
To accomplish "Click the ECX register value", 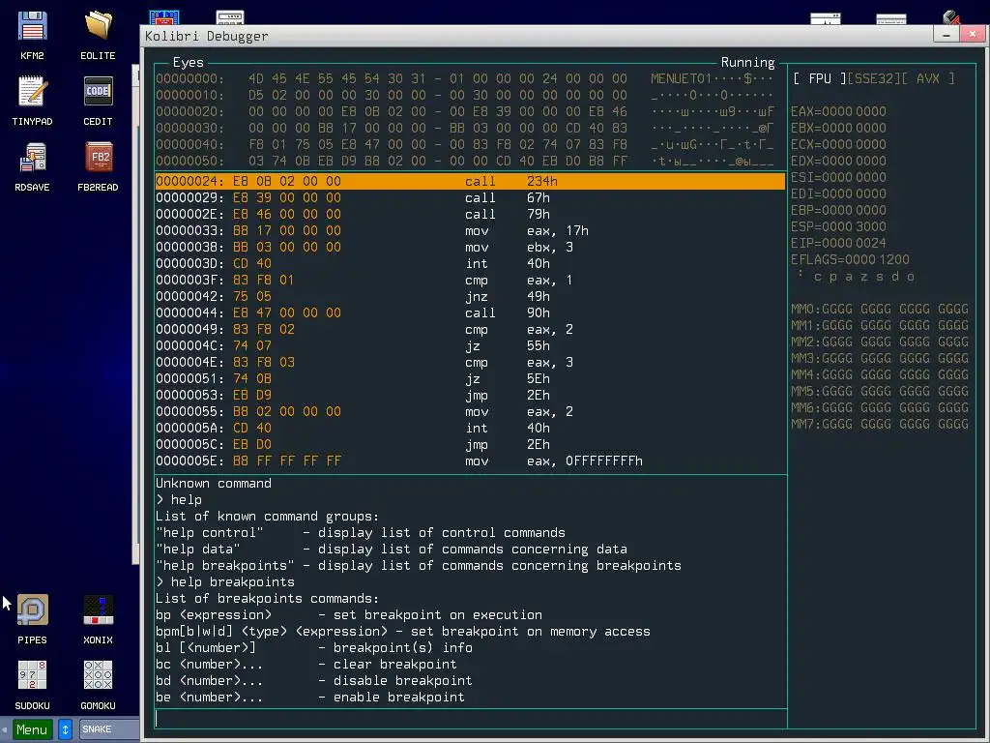I will tap(838, 144).
